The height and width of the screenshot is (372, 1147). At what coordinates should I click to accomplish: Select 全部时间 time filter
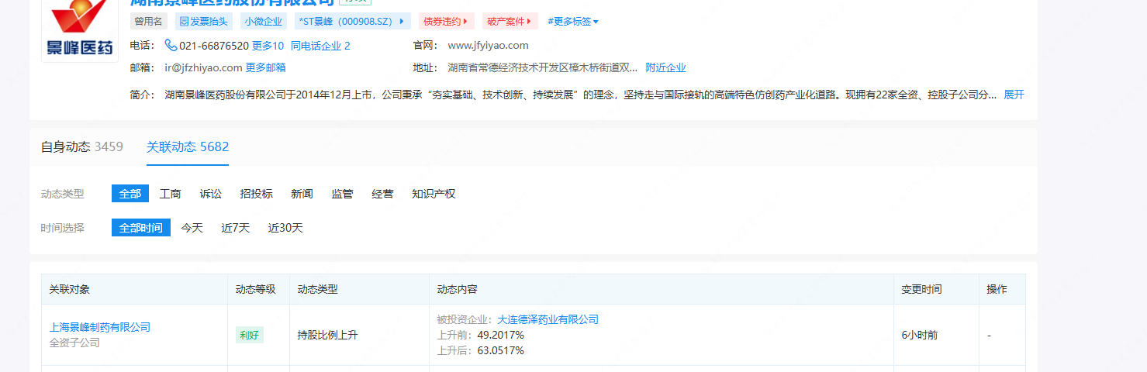point(141,228)
